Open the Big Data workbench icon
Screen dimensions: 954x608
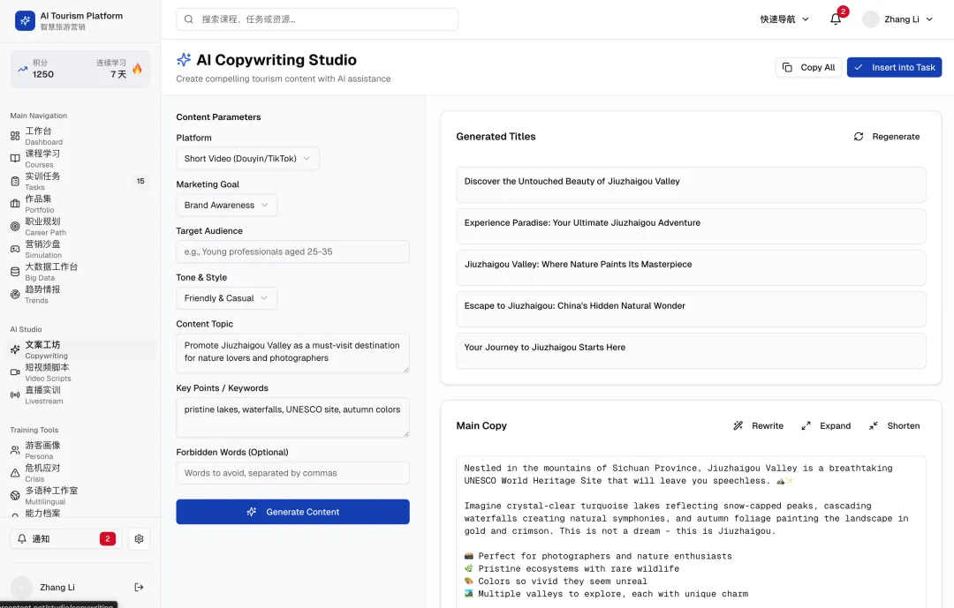[15, 272]
